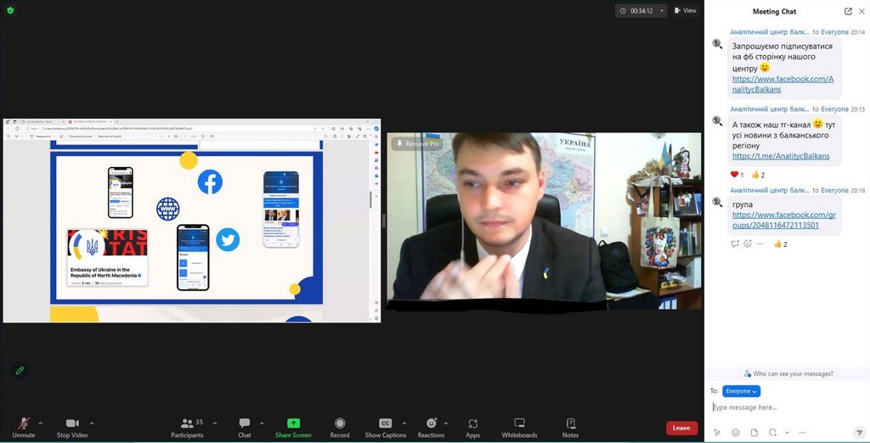Toggle the heart reaction on the message
The width and height of the screenshot is (870, 443).
coord(736,175)
